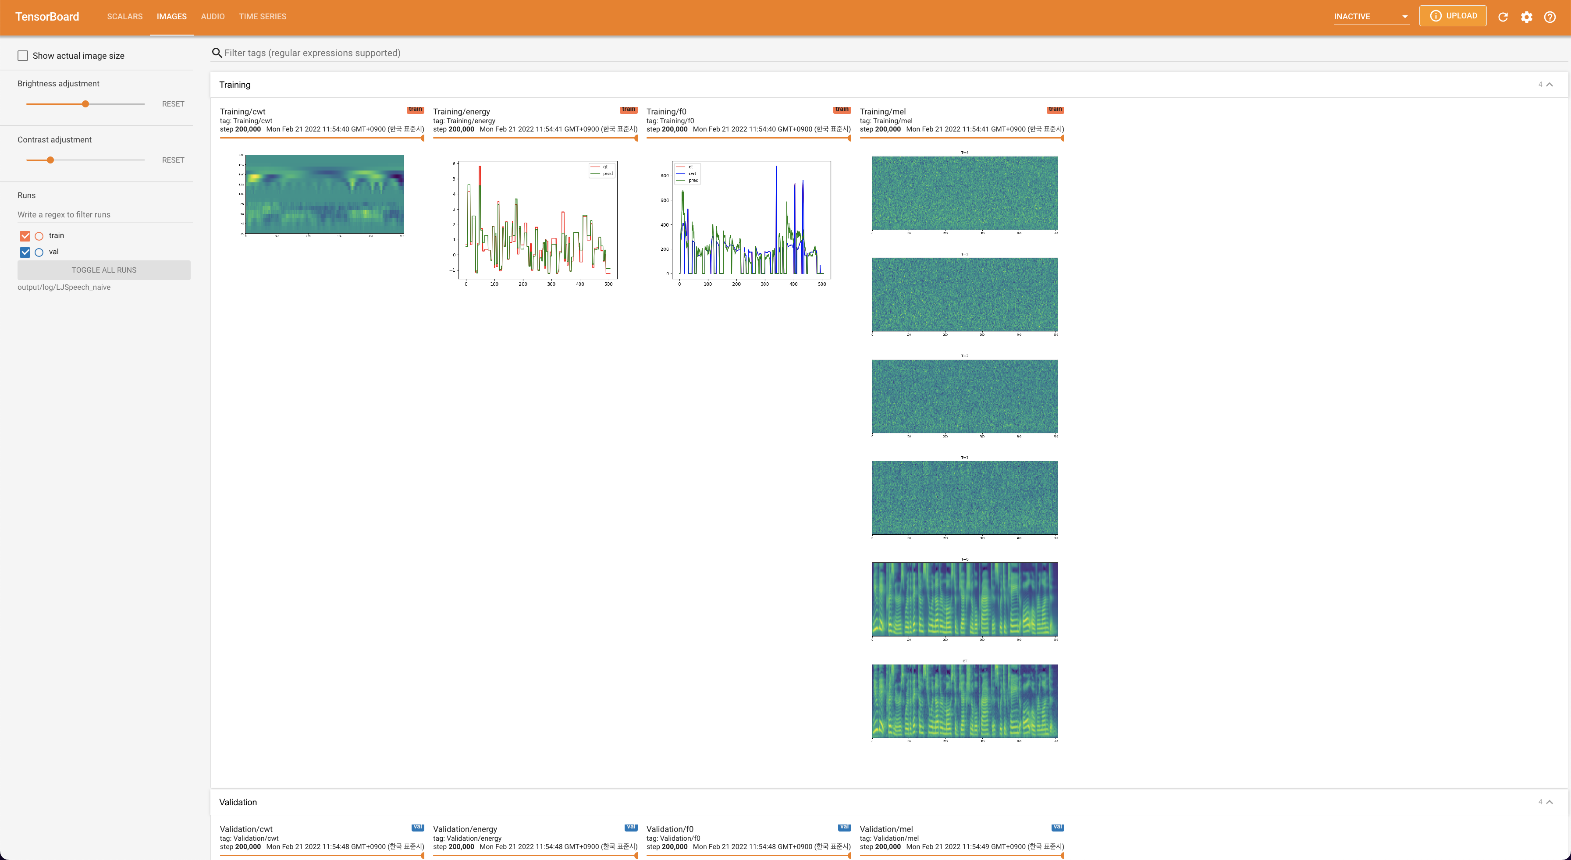Collapse the Training section
The image size is (1571, 860).
pos(1549,85)
